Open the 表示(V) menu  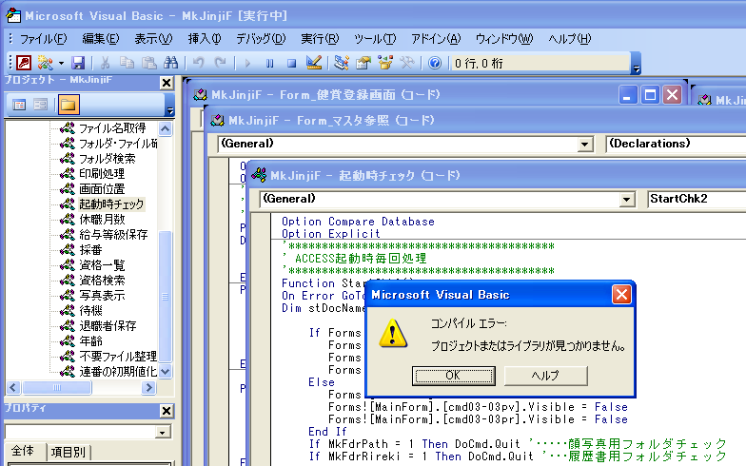153,38
